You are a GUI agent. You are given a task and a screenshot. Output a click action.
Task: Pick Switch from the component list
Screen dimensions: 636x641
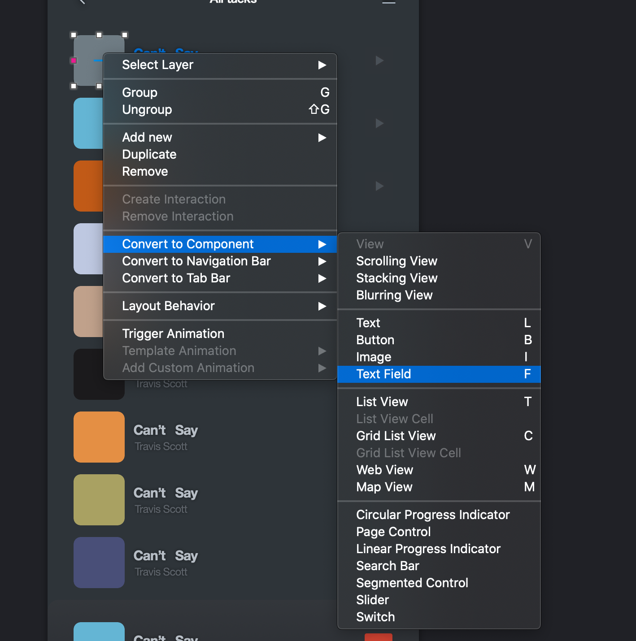point(375,617)
